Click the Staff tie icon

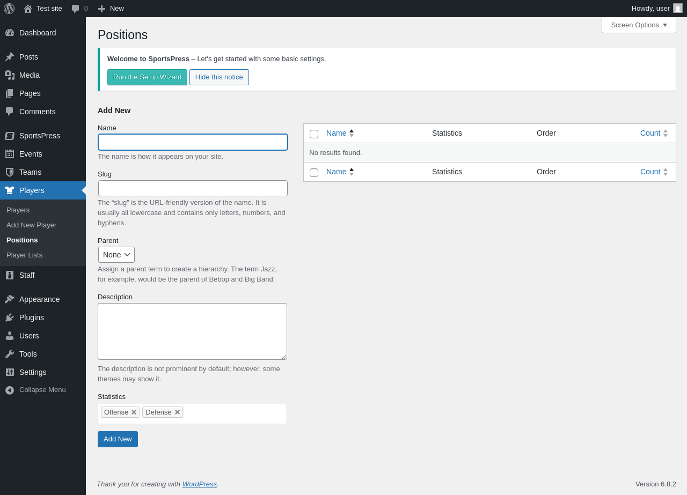[x=10, y=275]
